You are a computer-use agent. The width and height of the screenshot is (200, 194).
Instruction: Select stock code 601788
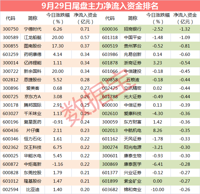point(110,97)
